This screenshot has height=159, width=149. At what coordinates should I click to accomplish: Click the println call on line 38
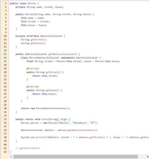(41, 137)
